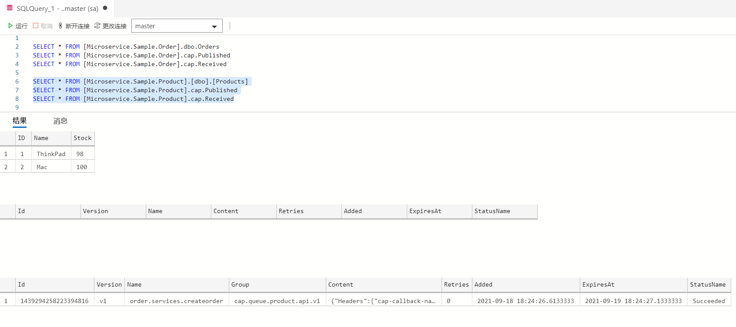736x327 pixels.
Task: Click the Cancel query stop icon
Action: pos(36,26)
